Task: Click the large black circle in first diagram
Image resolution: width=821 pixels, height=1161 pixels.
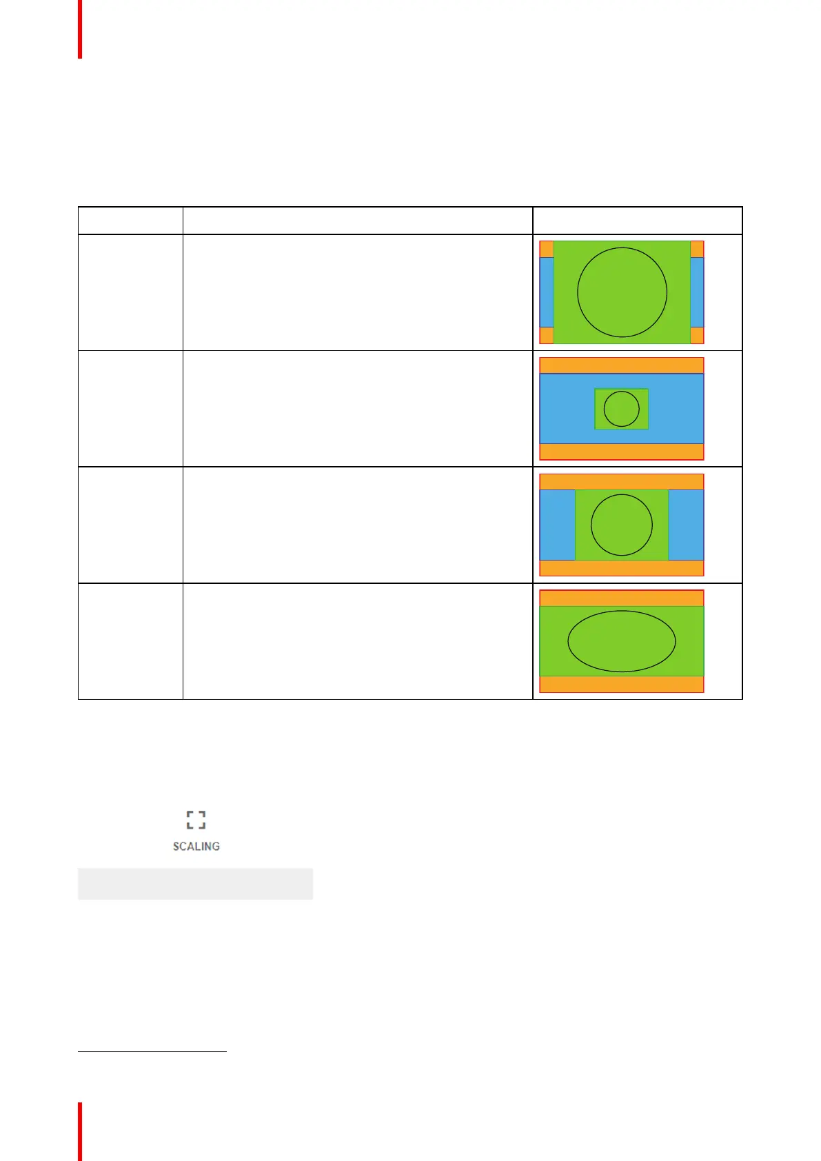Action: click(622, 292)
